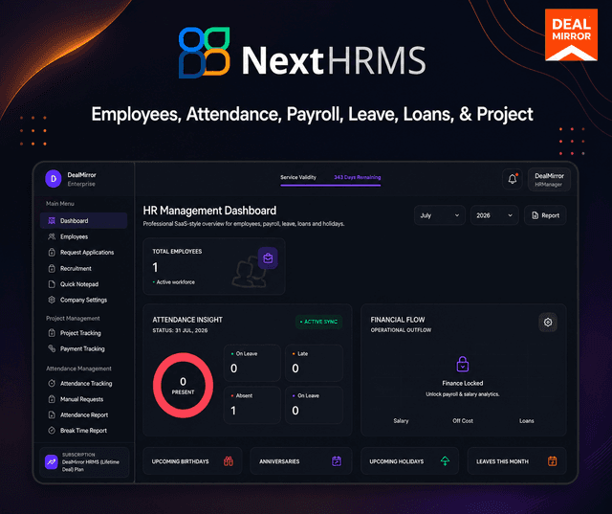Click "343 Days Remaining" text
Viewport: 612px width, 514px height.
click(357, 177)
